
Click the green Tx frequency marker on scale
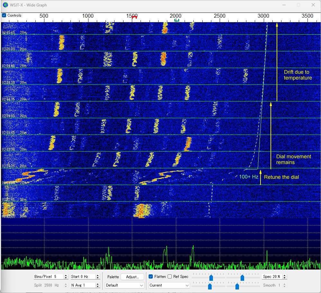177,20
